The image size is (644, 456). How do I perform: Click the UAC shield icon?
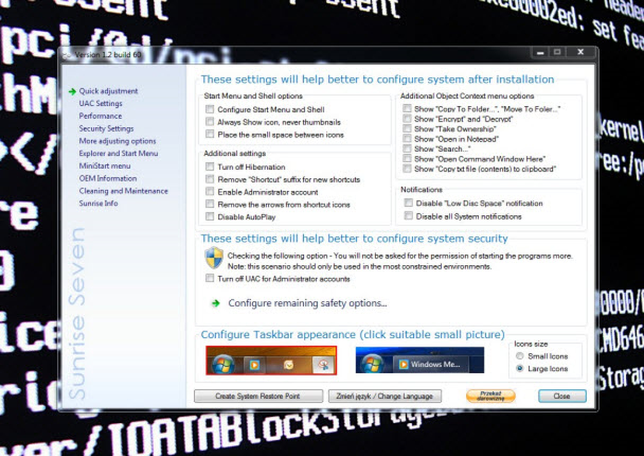(x=214, y=258)
